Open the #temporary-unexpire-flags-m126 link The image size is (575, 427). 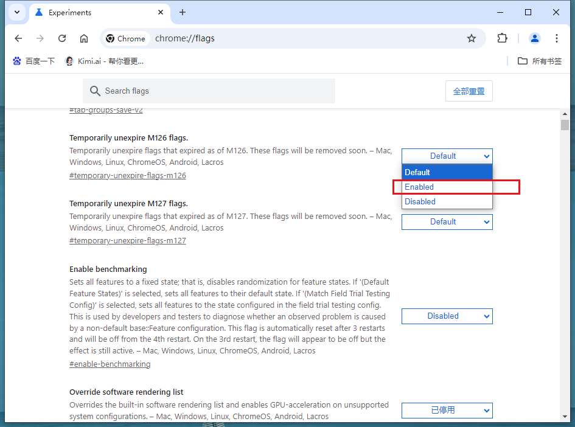click(x=128, y=176)
